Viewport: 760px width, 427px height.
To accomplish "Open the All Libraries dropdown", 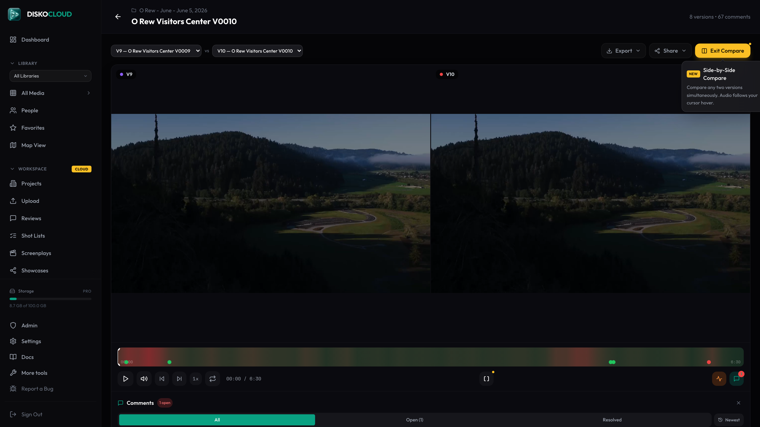I will (x=50, y=76).
